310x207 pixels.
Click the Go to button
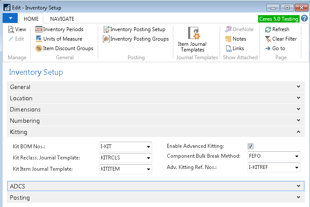[275, 48]
